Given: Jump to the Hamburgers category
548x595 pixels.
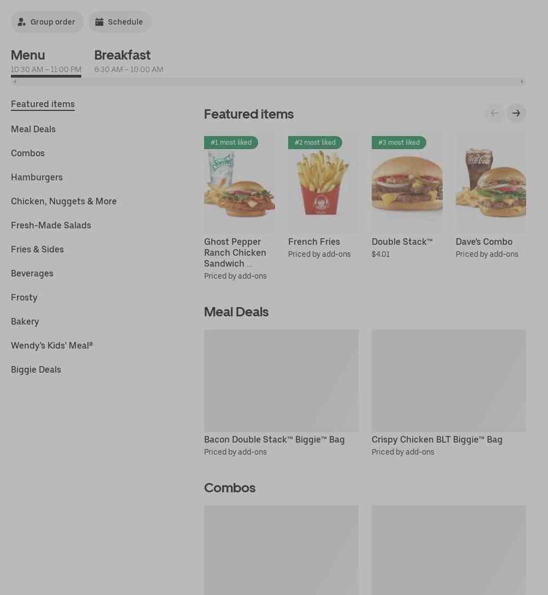Looking at the screenshot, I should pos(37,177).
